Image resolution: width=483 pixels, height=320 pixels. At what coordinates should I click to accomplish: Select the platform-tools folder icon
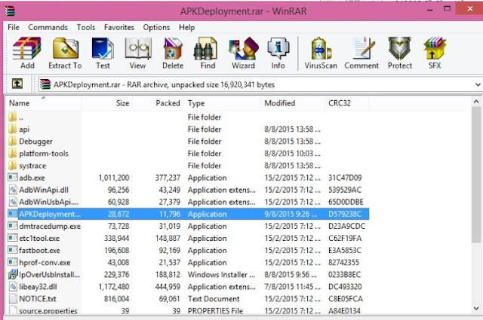(13, 153)
